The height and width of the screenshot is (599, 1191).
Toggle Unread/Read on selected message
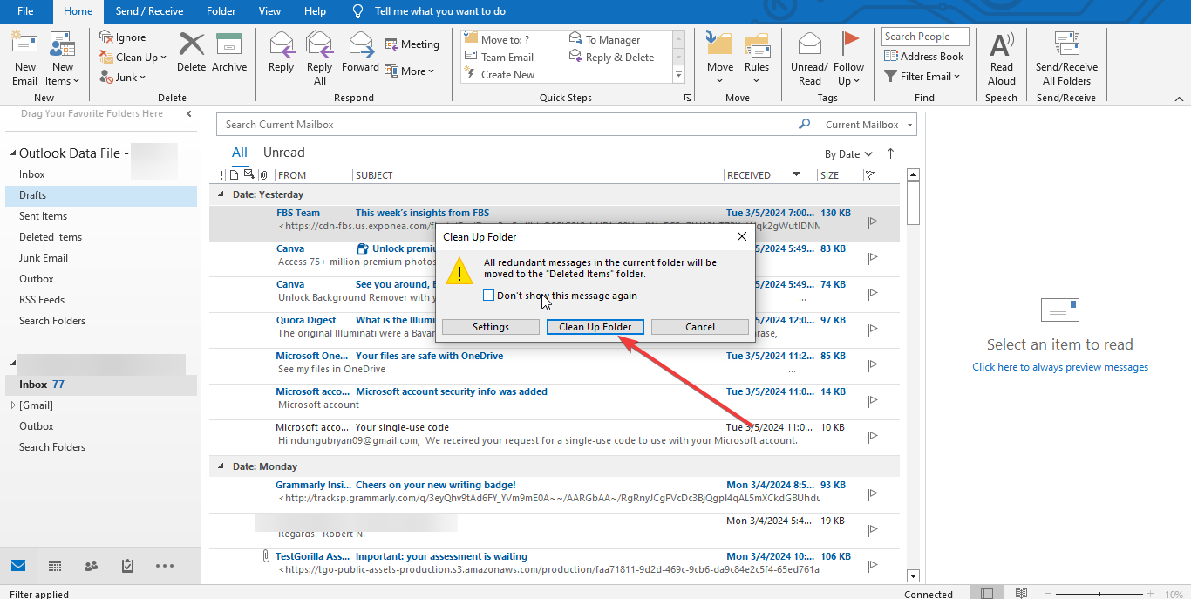coord(808,57)
